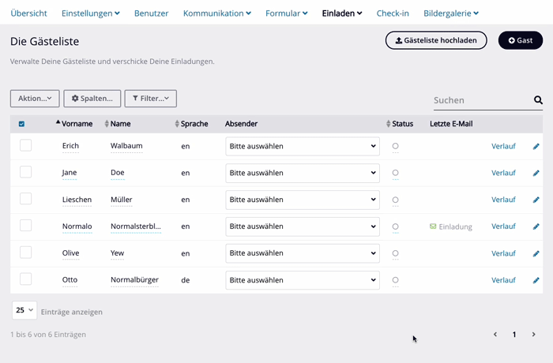
Task: Open Absender dropdown for Lieschen Müller
Action: tap(303, 200)
